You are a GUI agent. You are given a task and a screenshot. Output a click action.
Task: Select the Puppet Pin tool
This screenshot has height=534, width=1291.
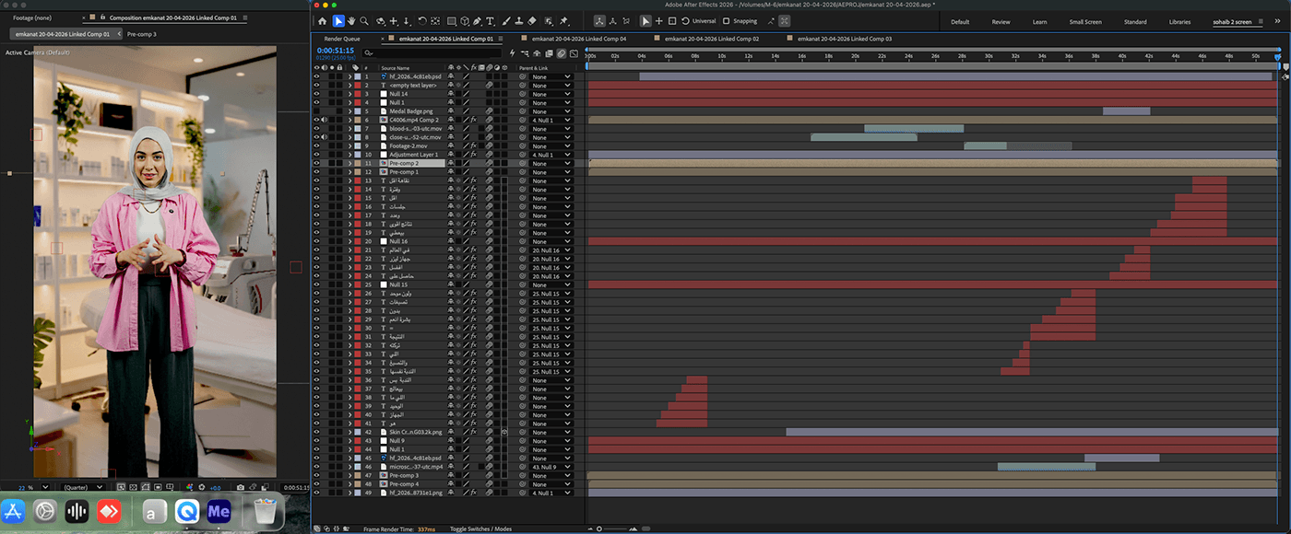[563, 21]
